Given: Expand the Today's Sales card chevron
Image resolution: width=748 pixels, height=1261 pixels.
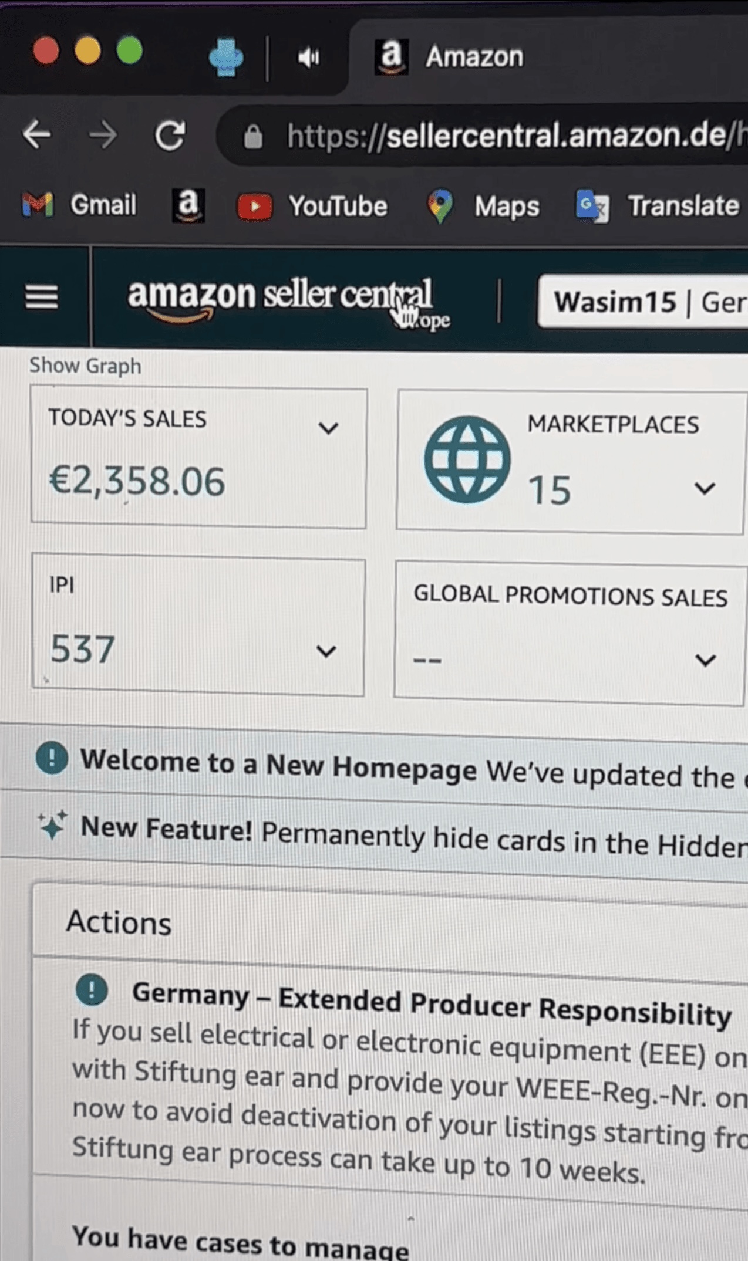Looking at the screenshot, I should click(x=329, y=428).
